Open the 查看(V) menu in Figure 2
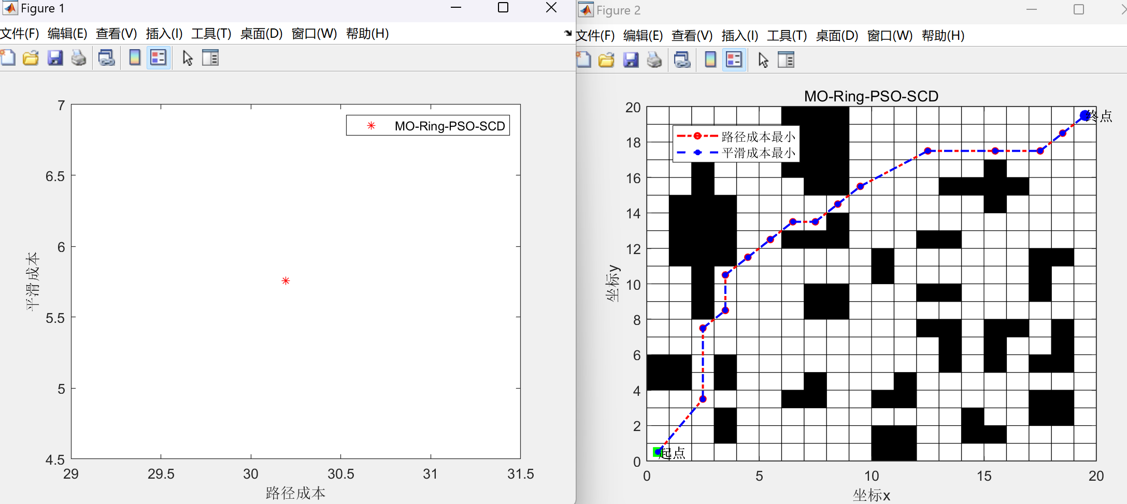 692,36
